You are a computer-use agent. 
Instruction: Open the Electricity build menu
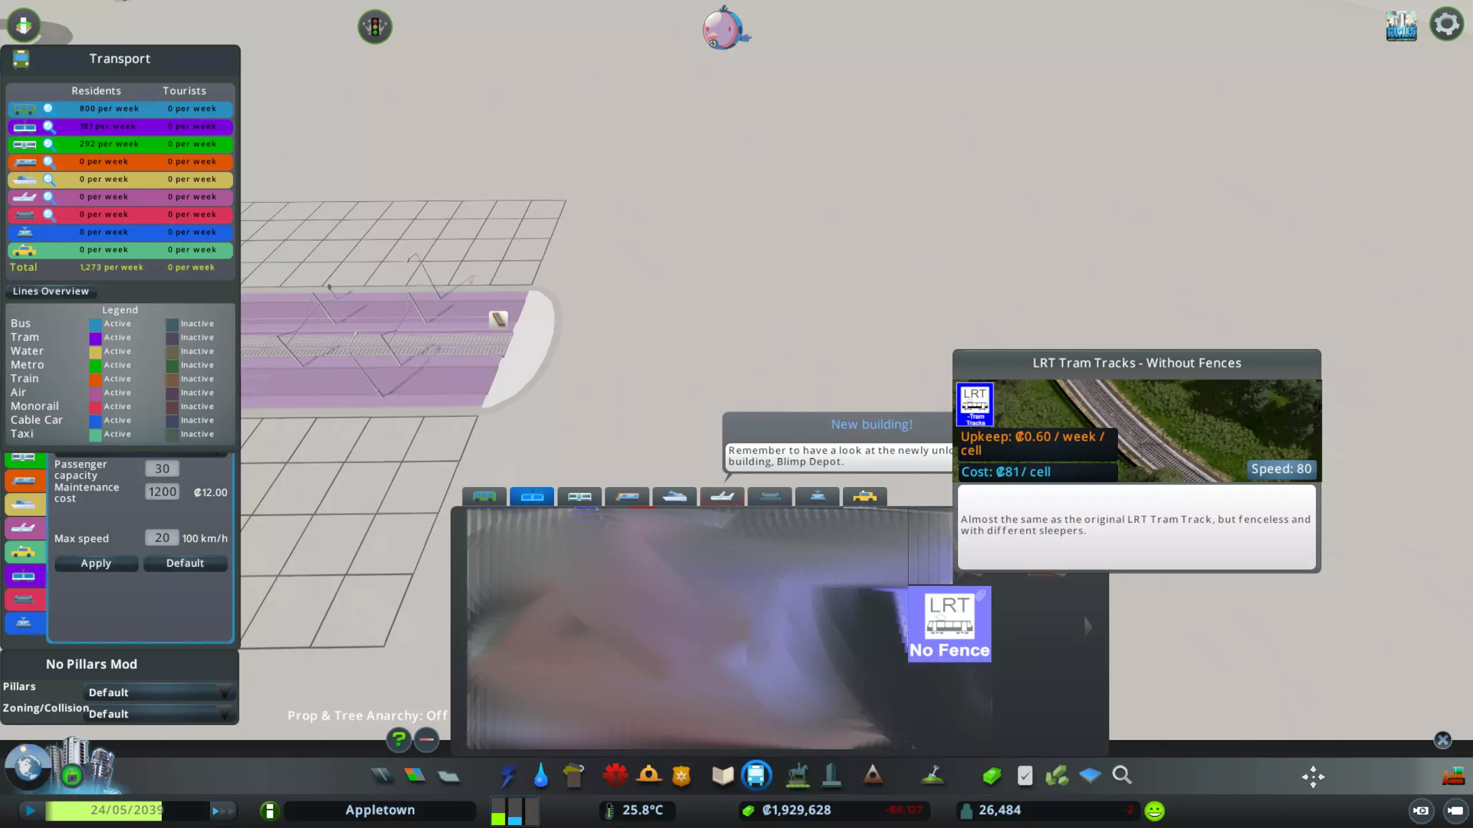pyautogui.click(x=507, y=776)
